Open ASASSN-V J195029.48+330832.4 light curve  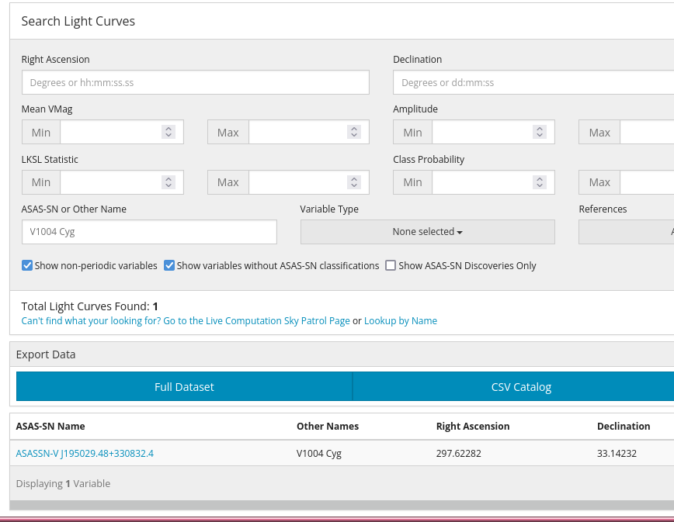pyautogui.click(x=85, y=454)
